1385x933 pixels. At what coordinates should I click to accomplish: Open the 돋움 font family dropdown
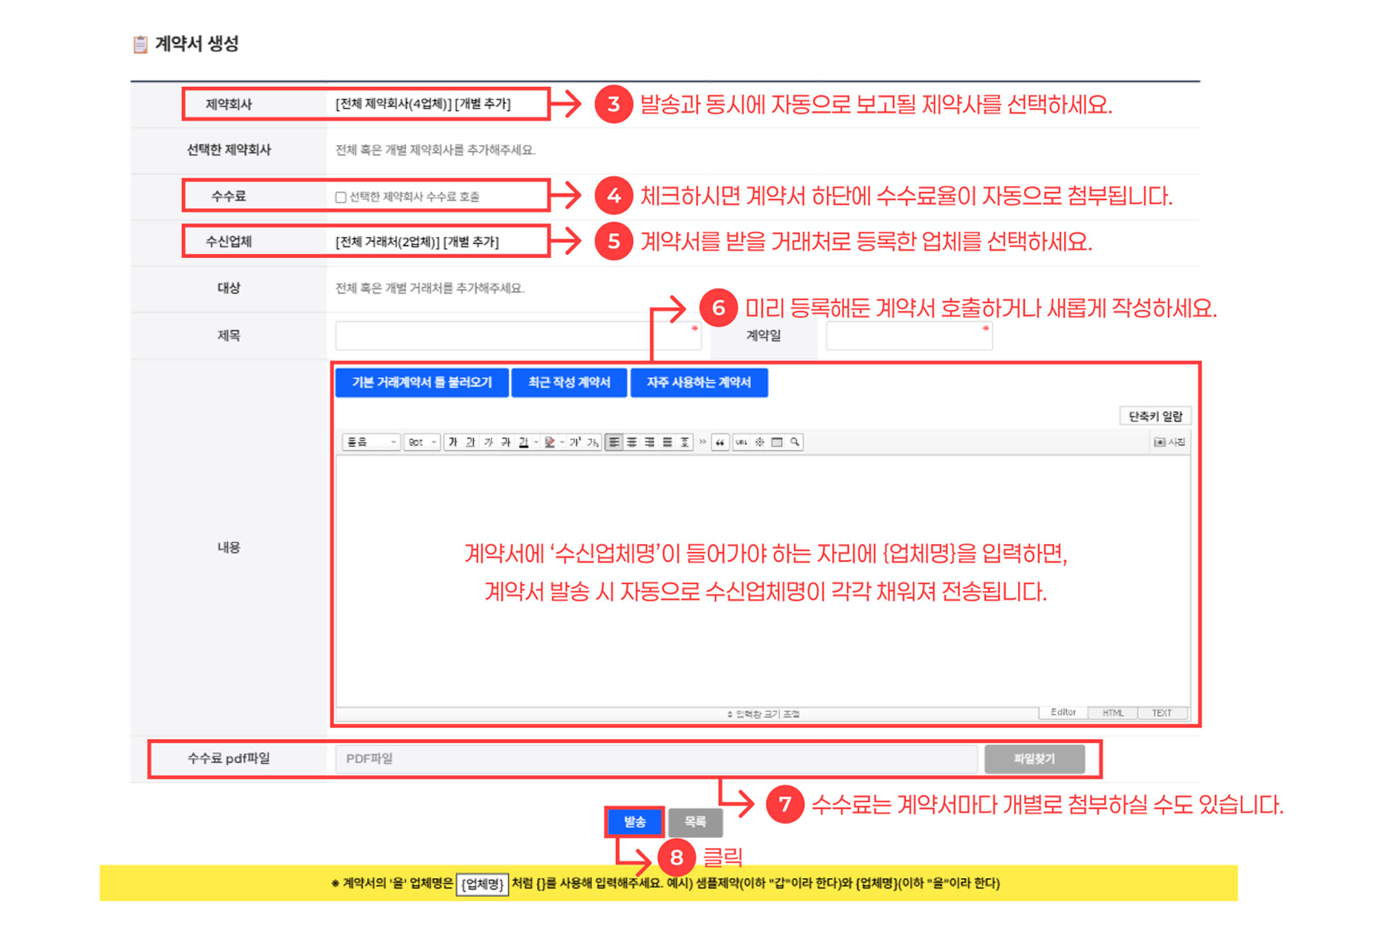[372, 442]
